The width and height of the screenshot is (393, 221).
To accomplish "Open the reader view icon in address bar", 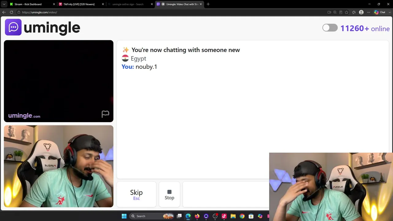I will click(341, 12).
